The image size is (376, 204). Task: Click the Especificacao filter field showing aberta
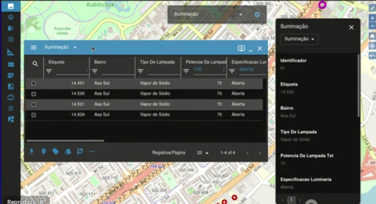tap(253, 70)
